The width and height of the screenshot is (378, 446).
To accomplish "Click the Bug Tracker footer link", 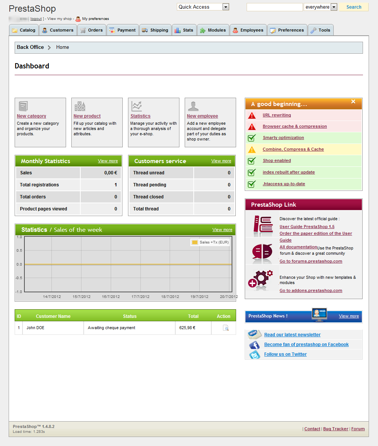I will pyautogui.click(x=336, y=429).
